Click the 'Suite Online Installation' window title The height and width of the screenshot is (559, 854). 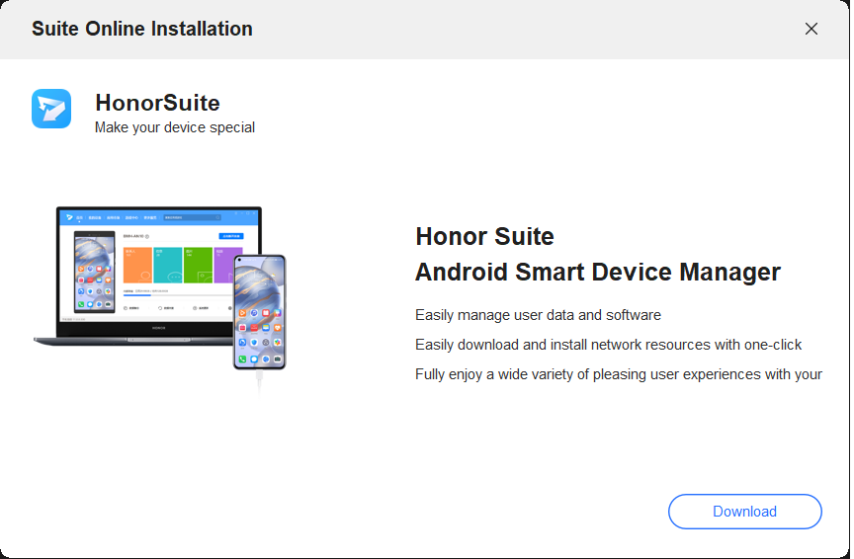click(142, 29)
